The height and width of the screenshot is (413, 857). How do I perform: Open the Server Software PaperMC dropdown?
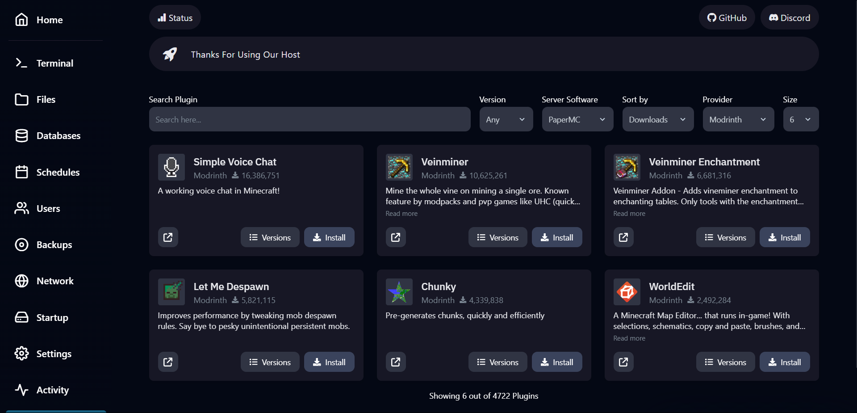coord(577,119)
